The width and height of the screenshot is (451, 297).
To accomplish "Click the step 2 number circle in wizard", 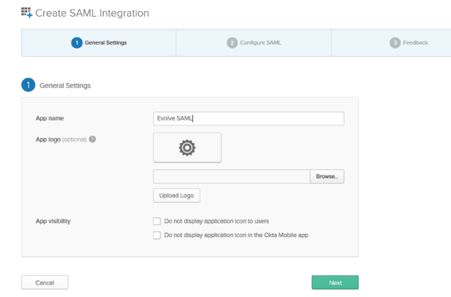I will [x=232, y=43].
